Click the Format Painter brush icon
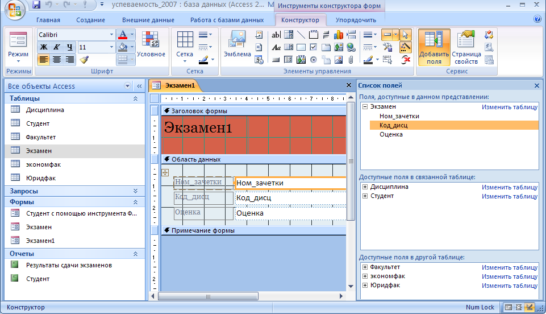Screen dimensions: 546x314 point(84,60)
